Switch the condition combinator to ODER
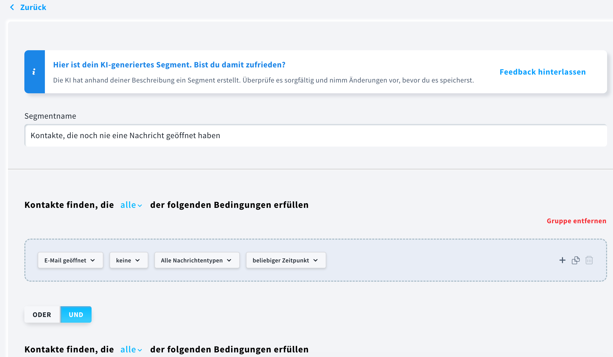 (42, 314)
